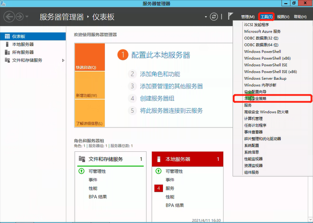Select 仪表板 in the left sidebar
This screenshot has height=223, width=313.
coord(33,36)
